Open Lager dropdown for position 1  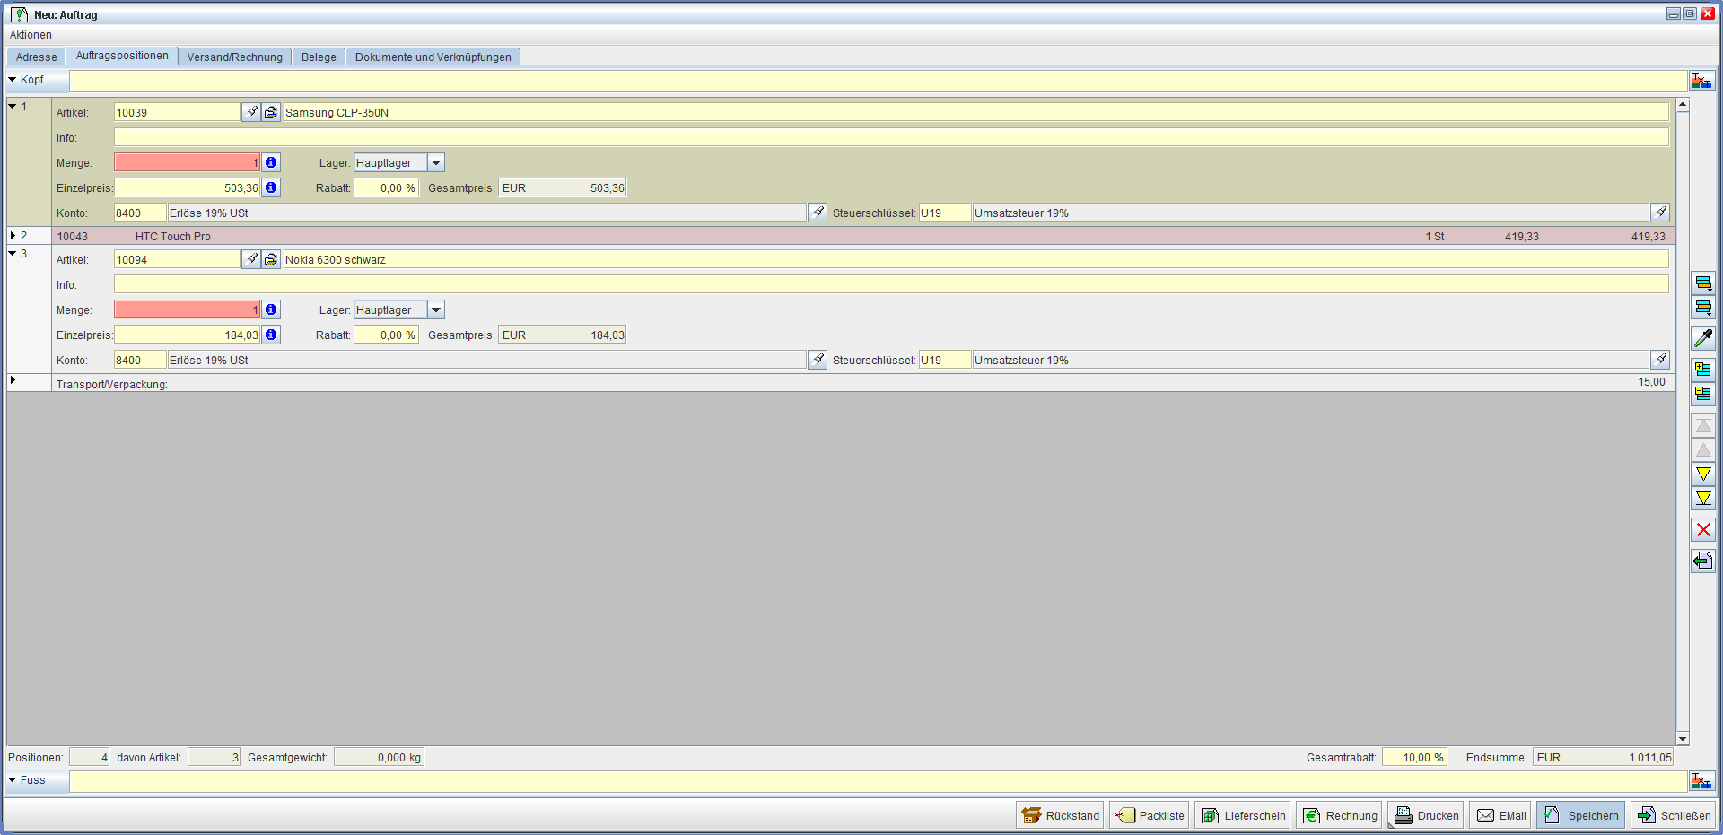436,162
